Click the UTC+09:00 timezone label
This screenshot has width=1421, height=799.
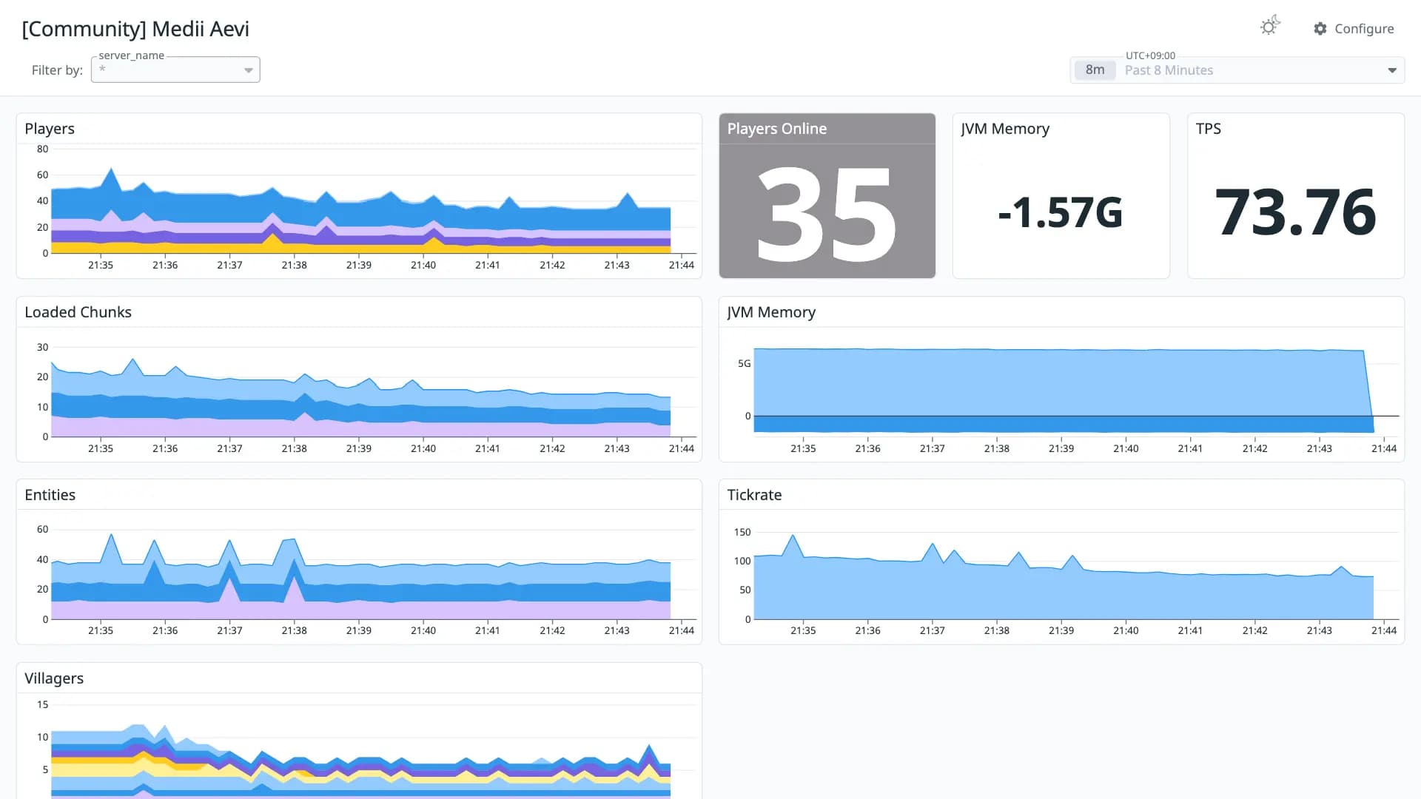[1150, 55]
